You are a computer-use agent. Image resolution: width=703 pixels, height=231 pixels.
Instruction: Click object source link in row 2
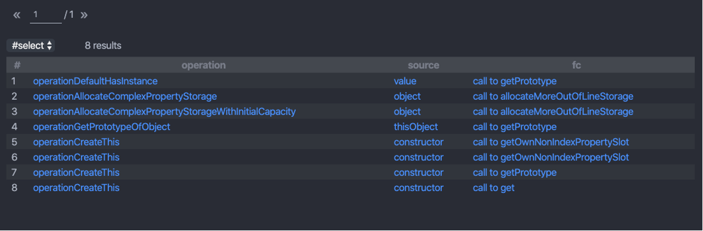(x=408, y=96)
